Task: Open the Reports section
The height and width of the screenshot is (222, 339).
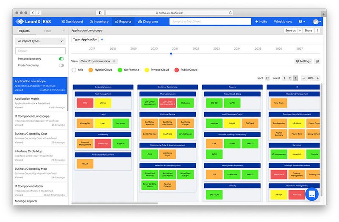Action: [x=123, y=22]
